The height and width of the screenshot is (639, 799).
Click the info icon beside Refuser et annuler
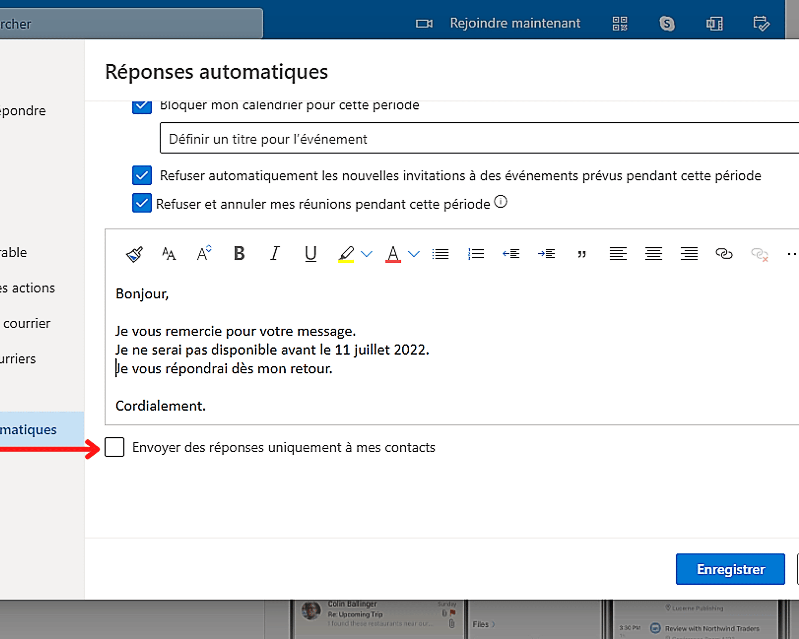coord(501,202)
